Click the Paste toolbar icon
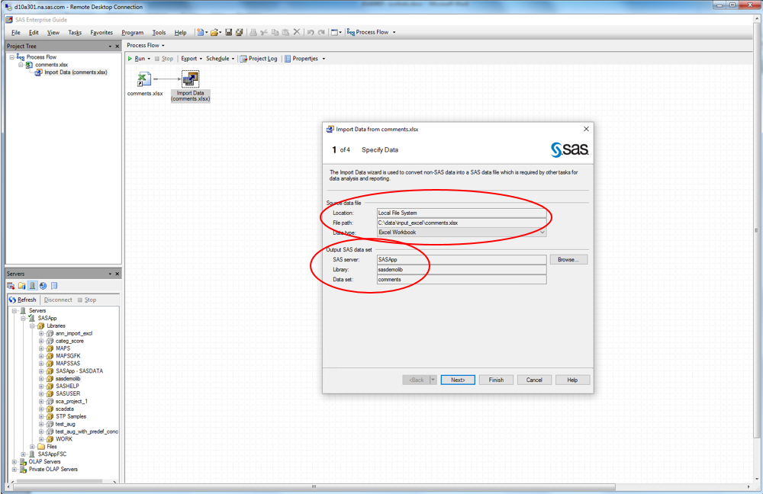 [285, 32]
